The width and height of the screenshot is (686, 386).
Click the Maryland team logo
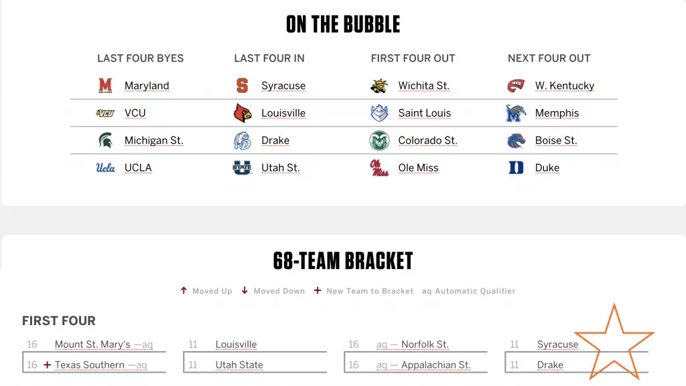105,86
